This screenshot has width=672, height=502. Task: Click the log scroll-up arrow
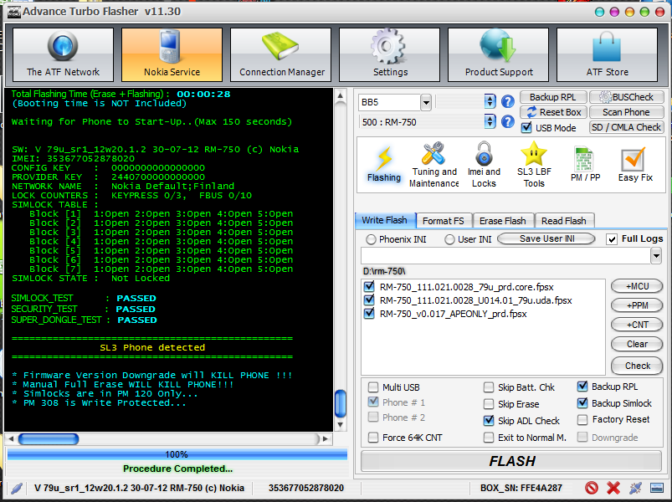[341, 95]
